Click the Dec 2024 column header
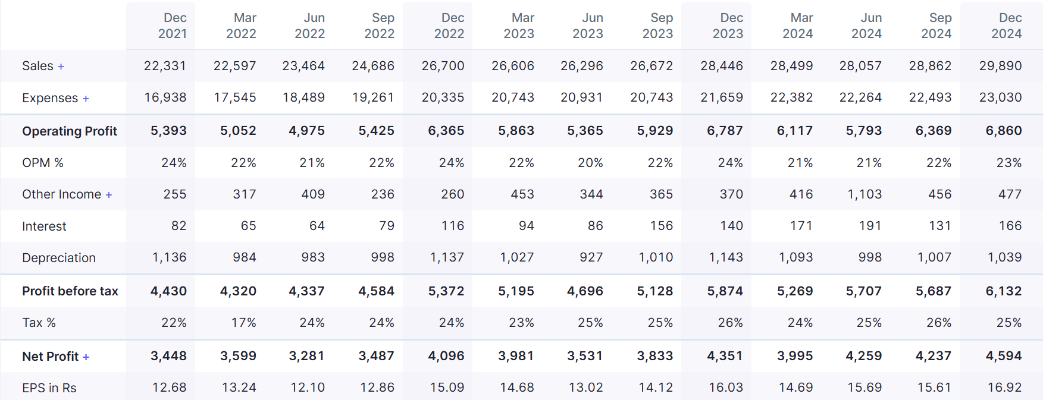This screenshot has width=1043, height=400. click(x=1007, y=26)
